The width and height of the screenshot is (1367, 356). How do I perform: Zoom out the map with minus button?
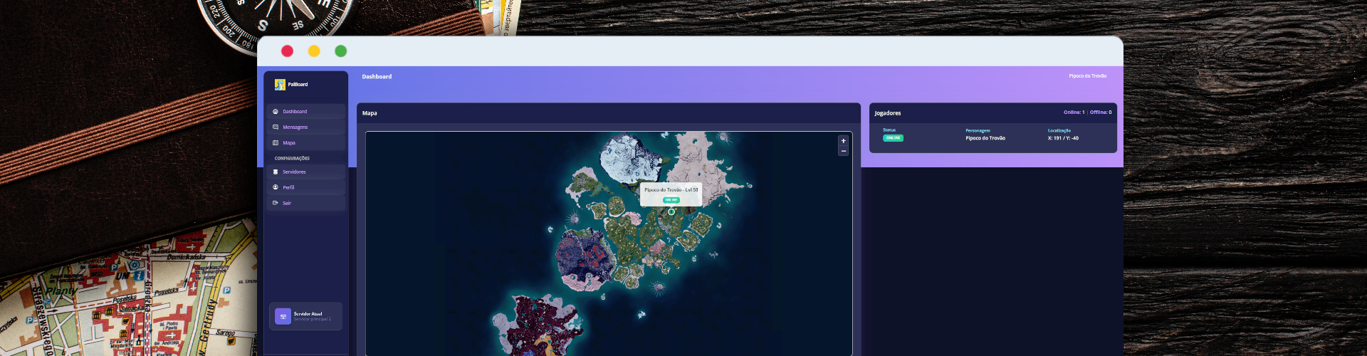(844, 151)
